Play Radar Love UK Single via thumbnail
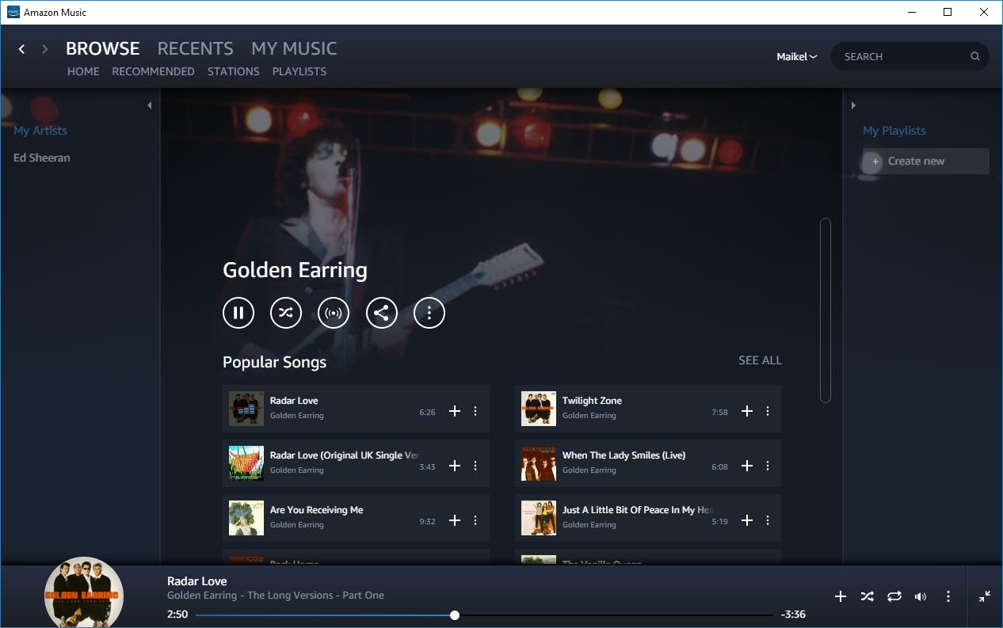The image size is (1003, 628). point(246,463)
